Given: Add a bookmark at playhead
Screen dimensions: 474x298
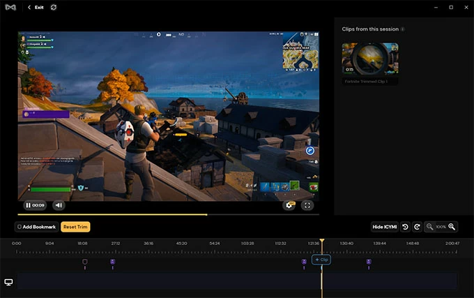Looking at the screenshot, I should point(36,227).
